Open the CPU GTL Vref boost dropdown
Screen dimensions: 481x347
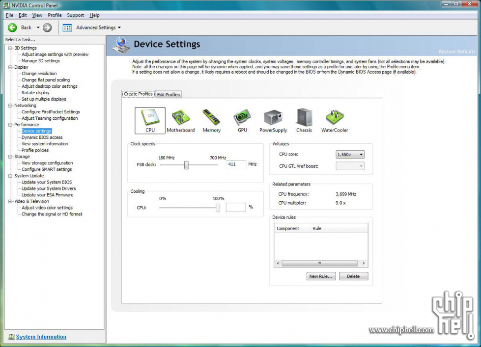point(350,166)
